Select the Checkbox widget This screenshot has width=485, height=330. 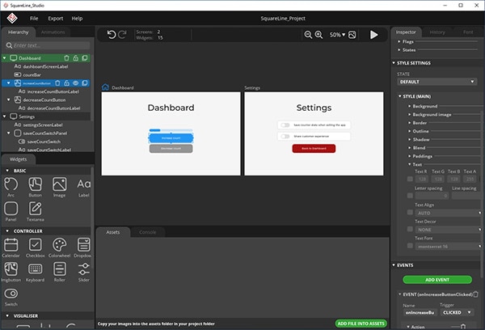click(36, 247)
